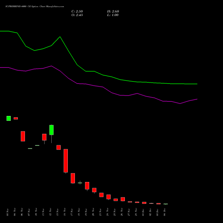Click the open value O: 2.45
The height and width of the screenshot is (223, 223).
click(77, 15)
